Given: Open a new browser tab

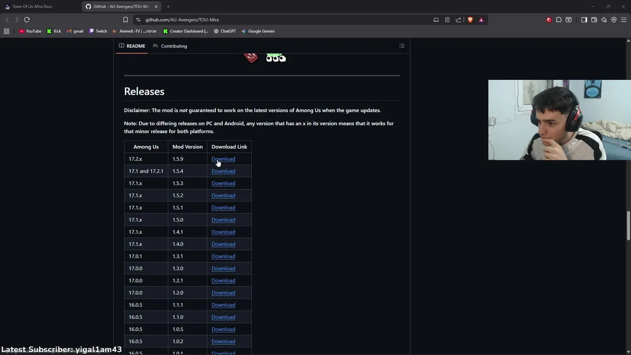Looking at the screenshot, I should point(168,6).
